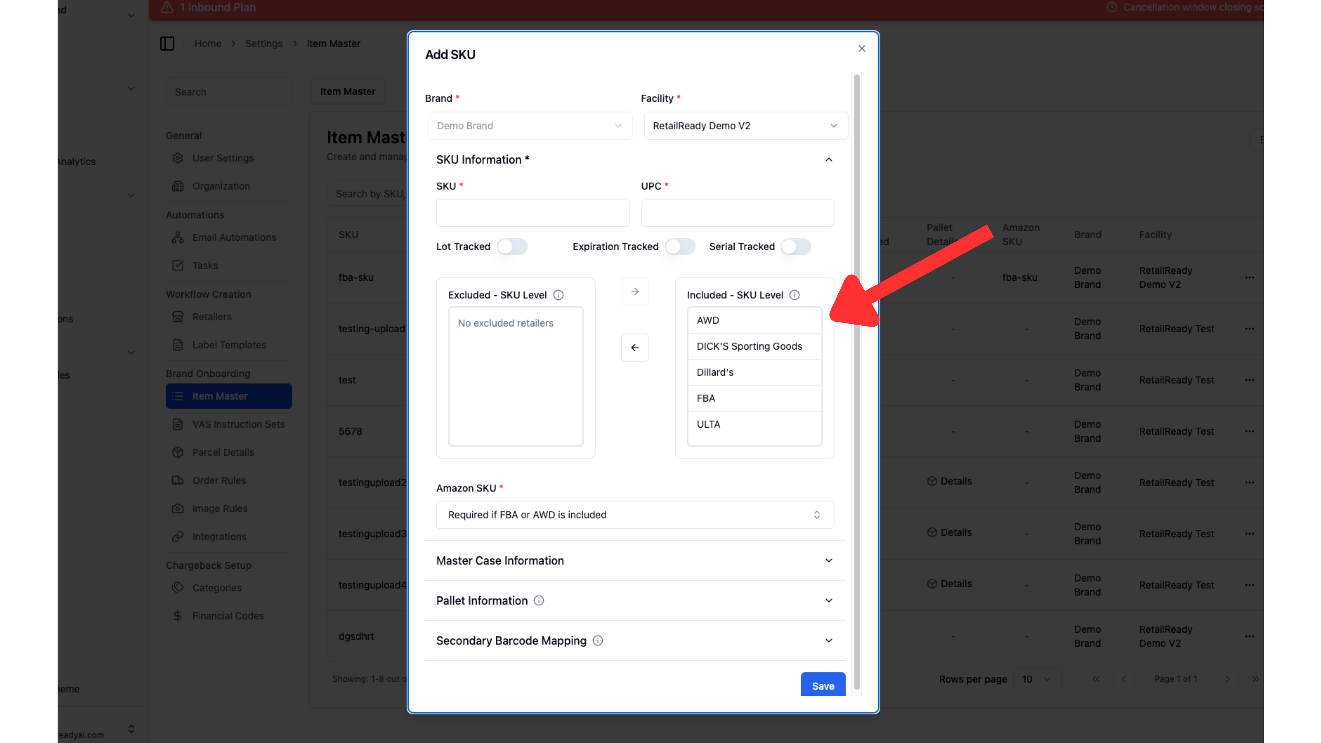Go to Settings breadcrumb

pyautogui.click(x=264, y=44)
